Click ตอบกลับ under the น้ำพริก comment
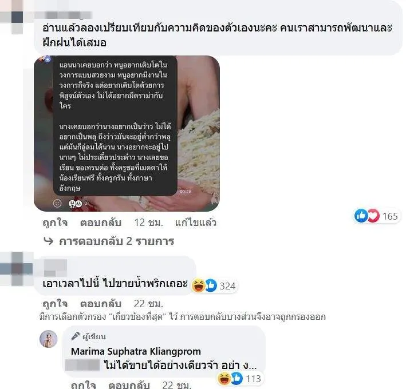 point(101,304)
